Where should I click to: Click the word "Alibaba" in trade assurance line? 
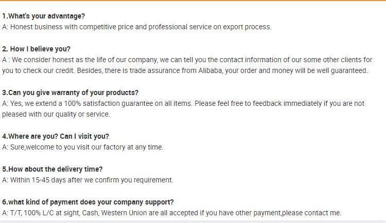[210, 70]
